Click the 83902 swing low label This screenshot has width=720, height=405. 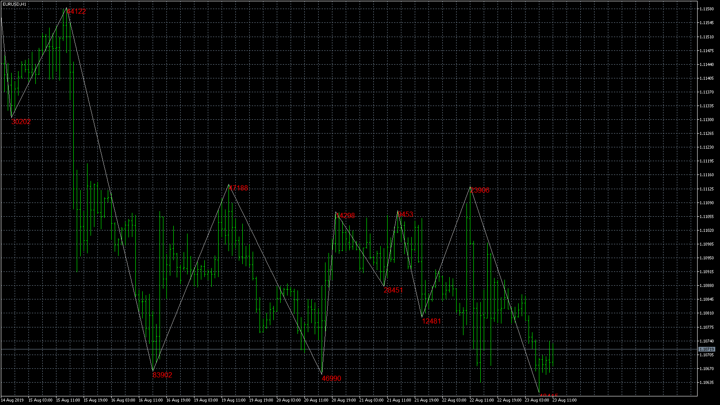click(163, 375)
